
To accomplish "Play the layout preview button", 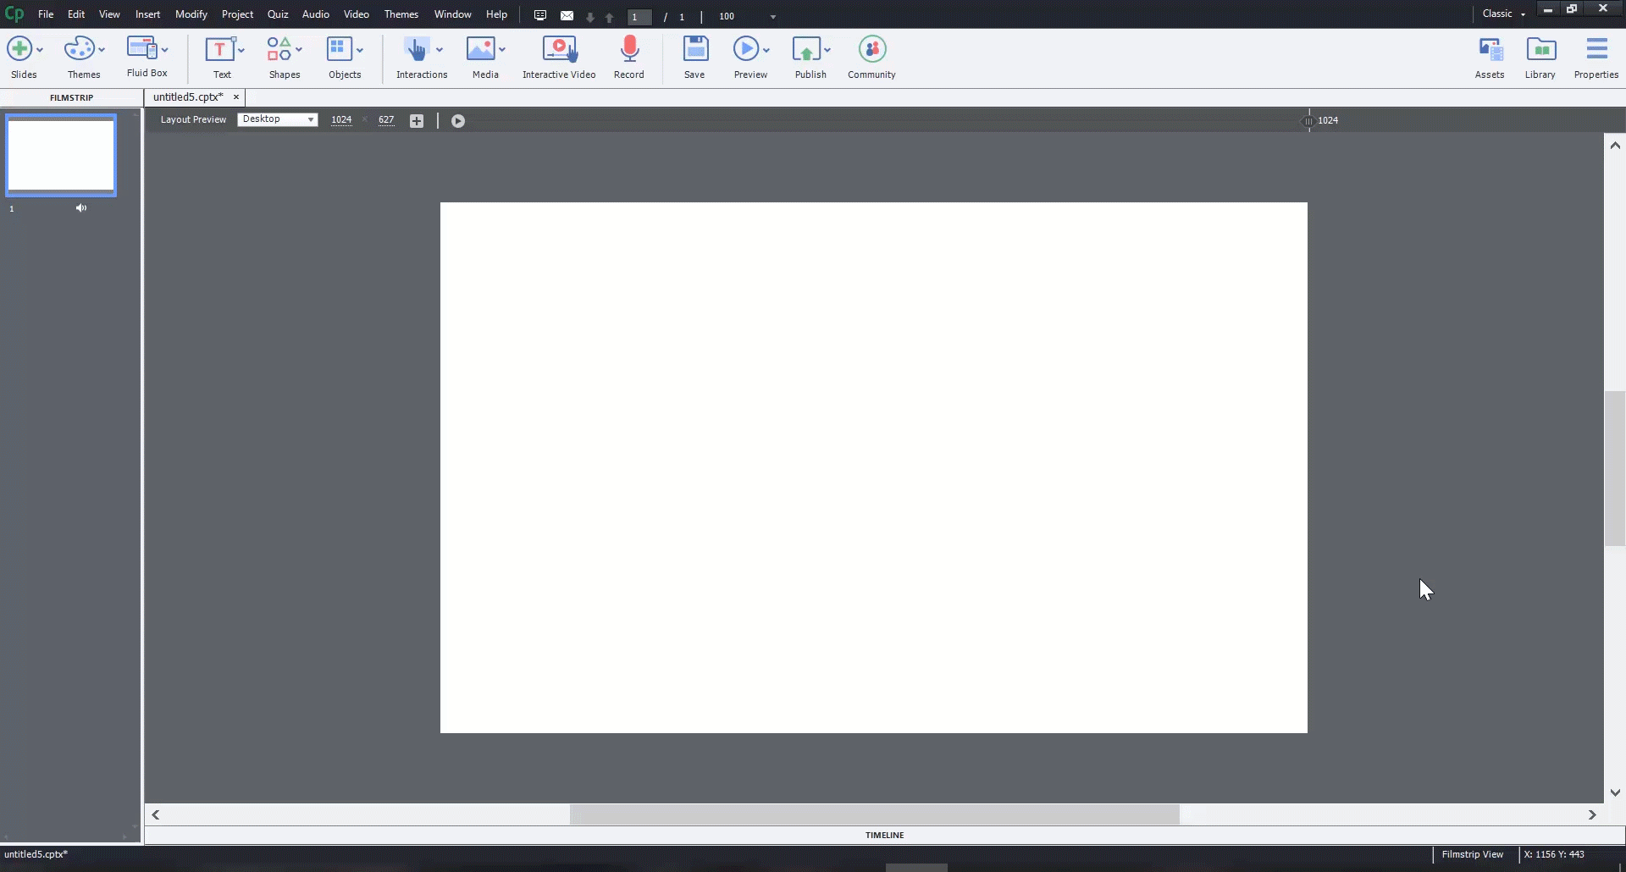I will [x=458, y=121].
